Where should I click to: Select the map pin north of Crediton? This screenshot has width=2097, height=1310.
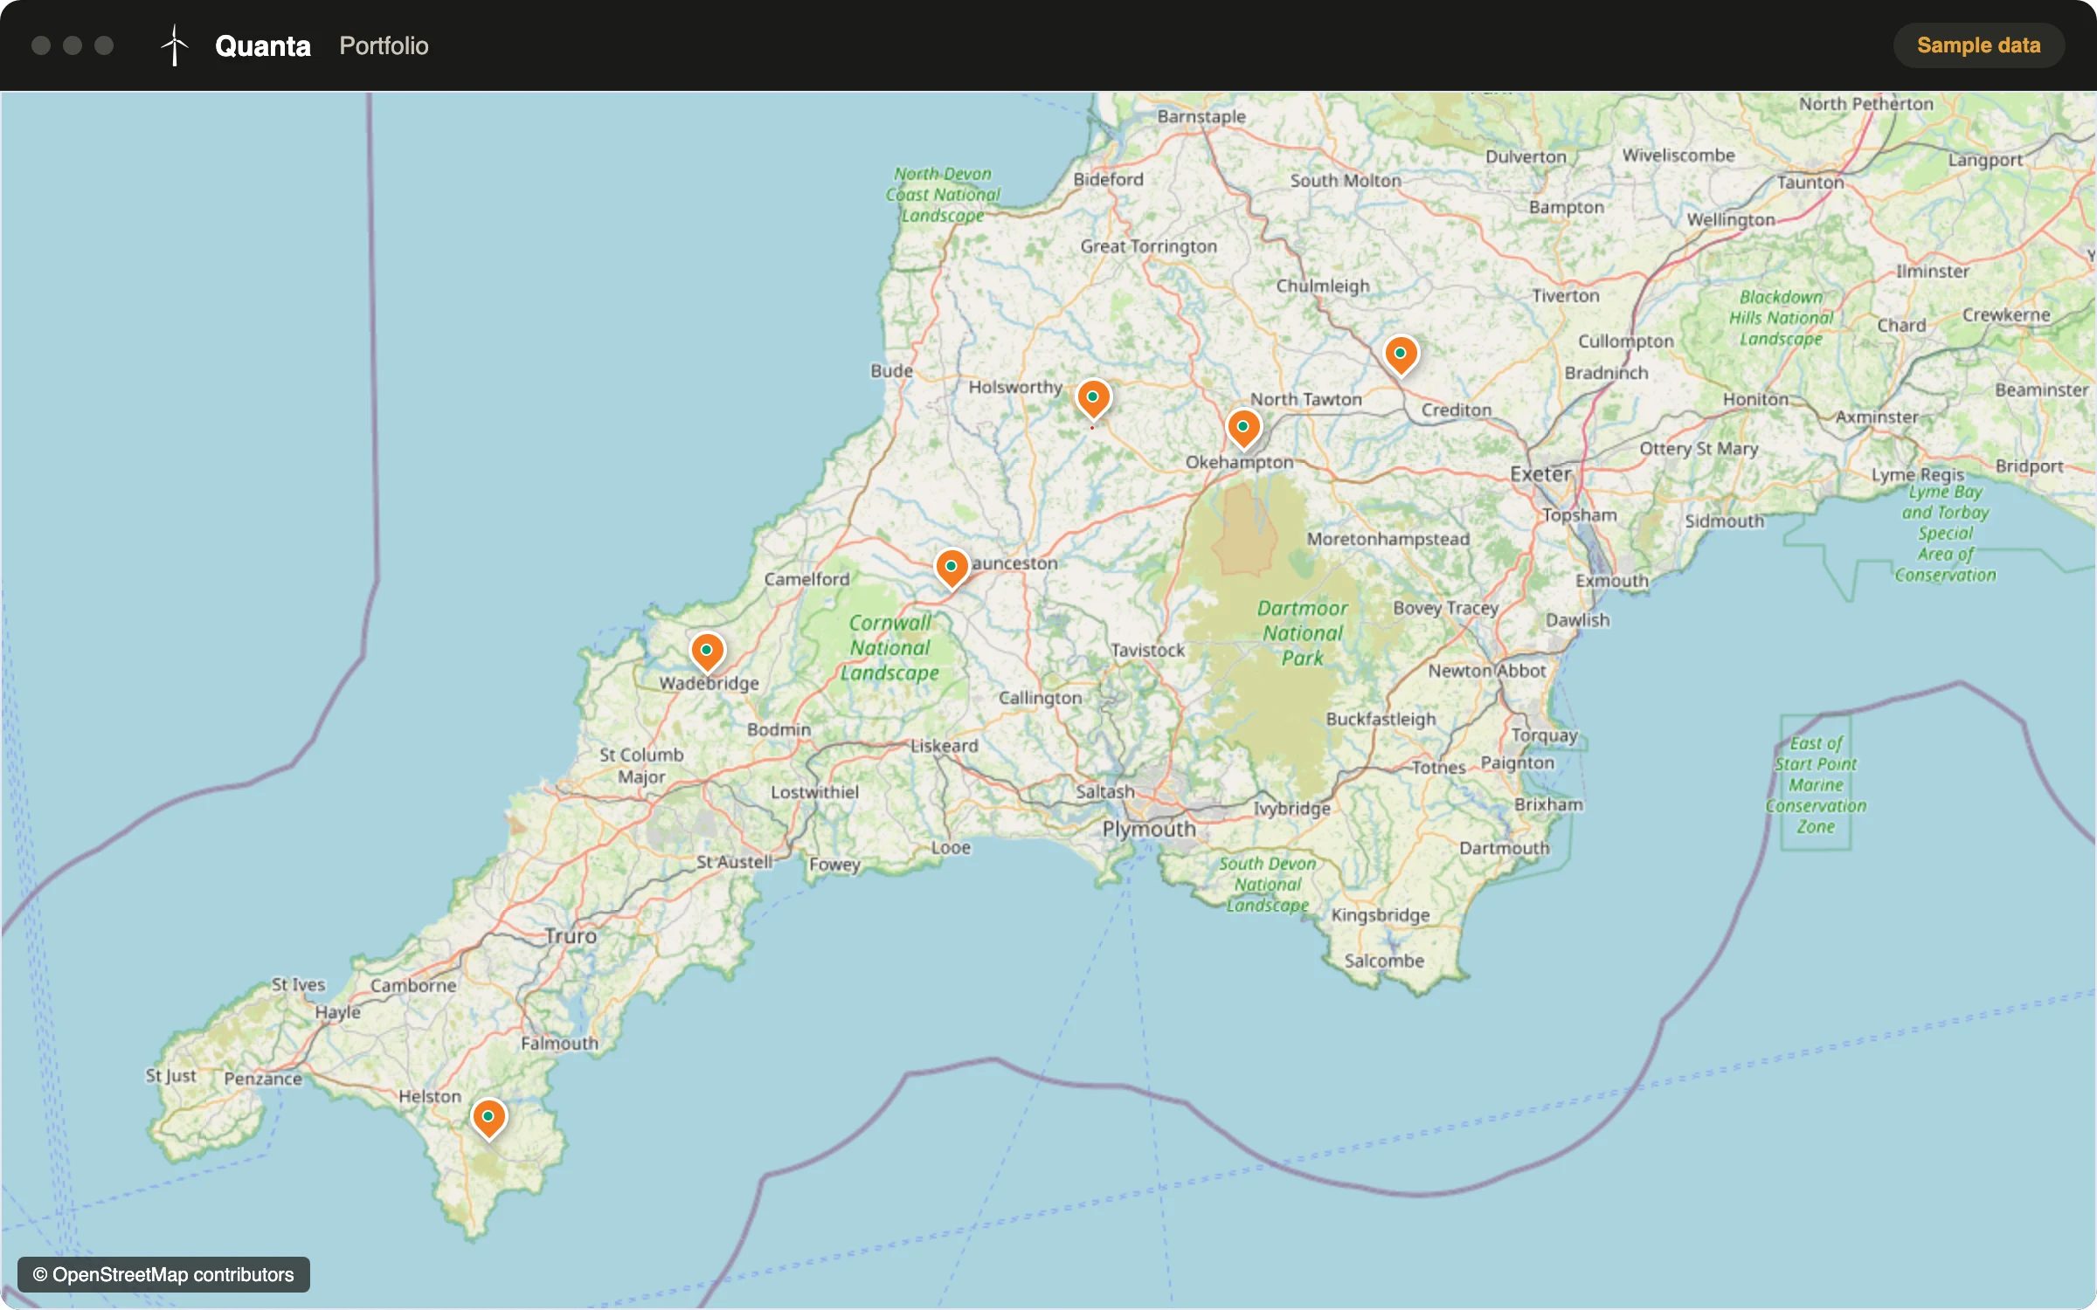(x=1401, y=355)
